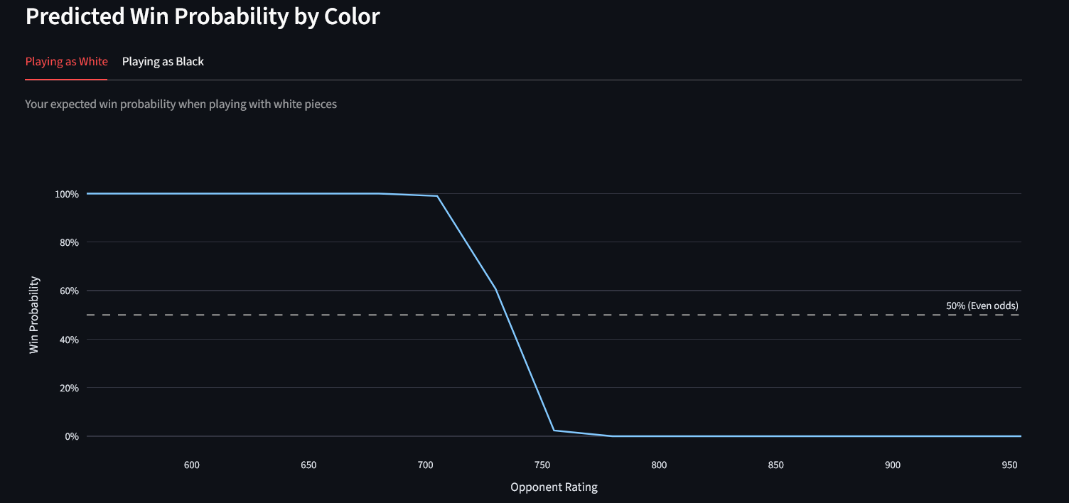Select the Playing as White tab
The width and height of the screenshot is (1069, 503).
(x=66, y=61)
